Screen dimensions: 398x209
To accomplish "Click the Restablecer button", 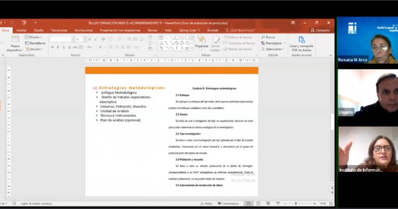I will pyautogui.click(x=36, y=43).
